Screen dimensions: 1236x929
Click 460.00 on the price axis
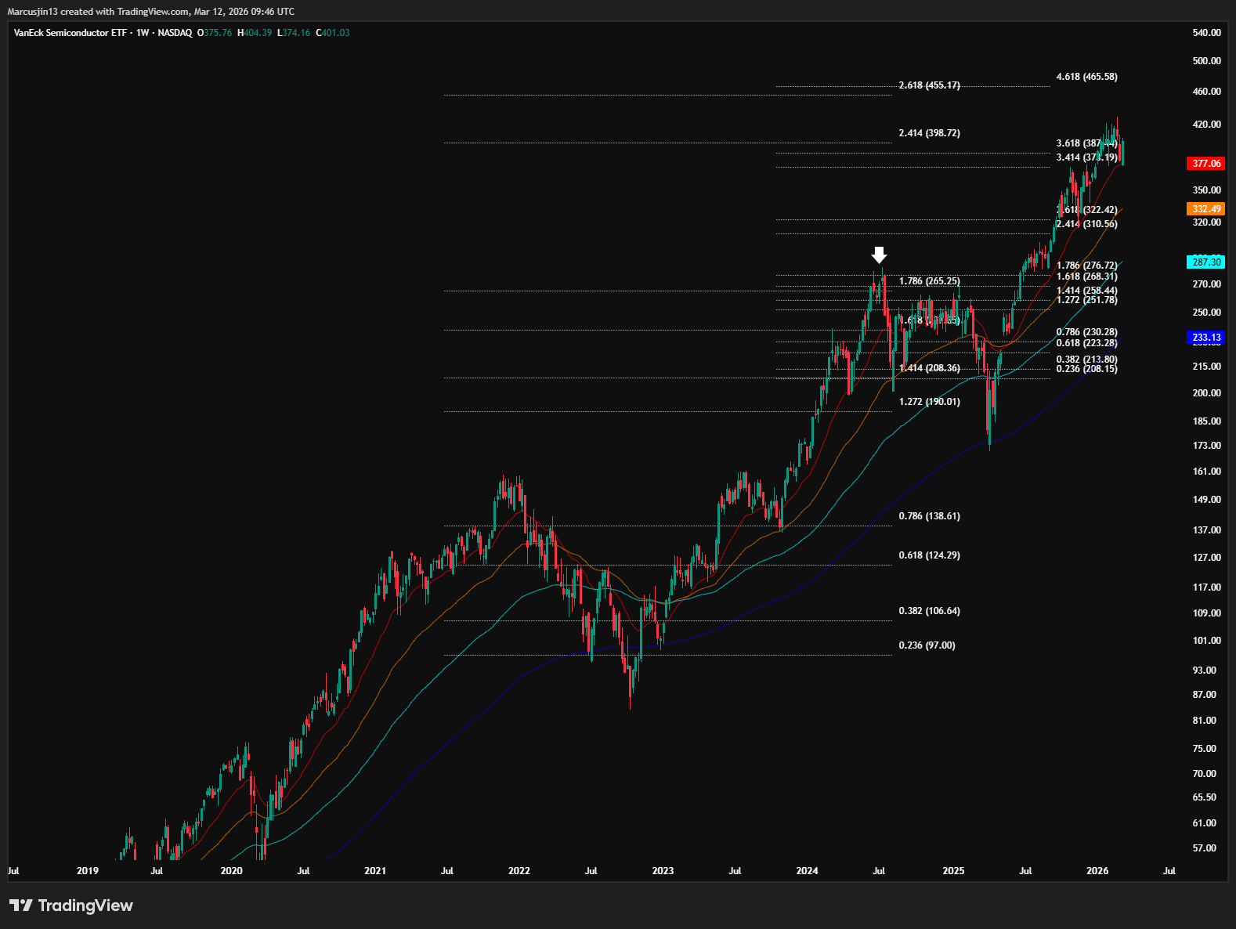[x=1206, y=92]
